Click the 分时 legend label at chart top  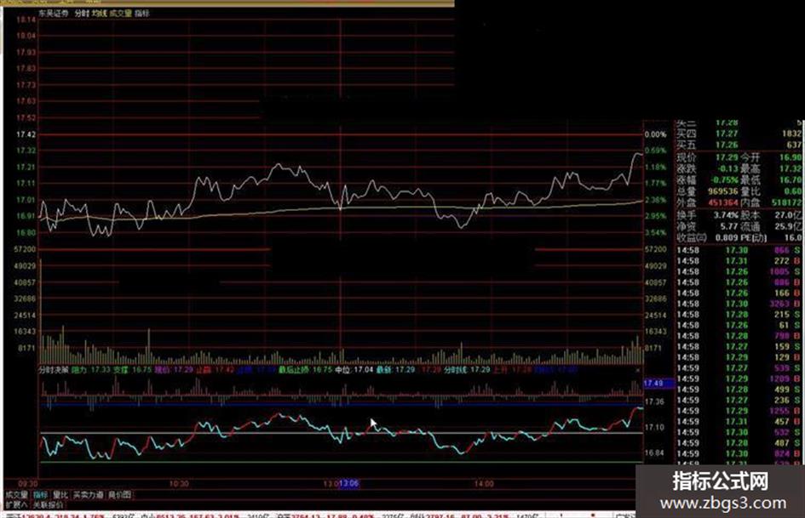coord(82,14)
